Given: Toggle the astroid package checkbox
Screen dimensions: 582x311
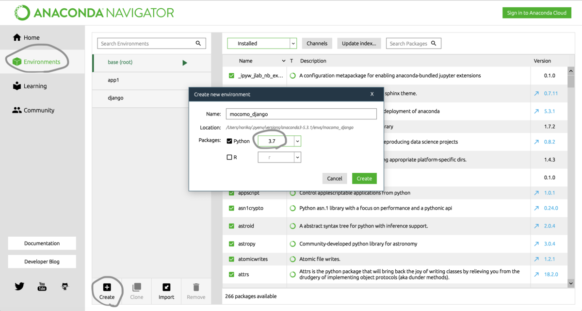Looking at the screenshot, I should [x=231, y=226].
